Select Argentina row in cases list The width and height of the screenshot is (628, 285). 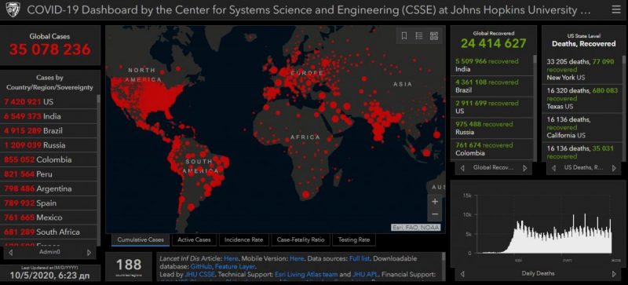click(49, 188)
